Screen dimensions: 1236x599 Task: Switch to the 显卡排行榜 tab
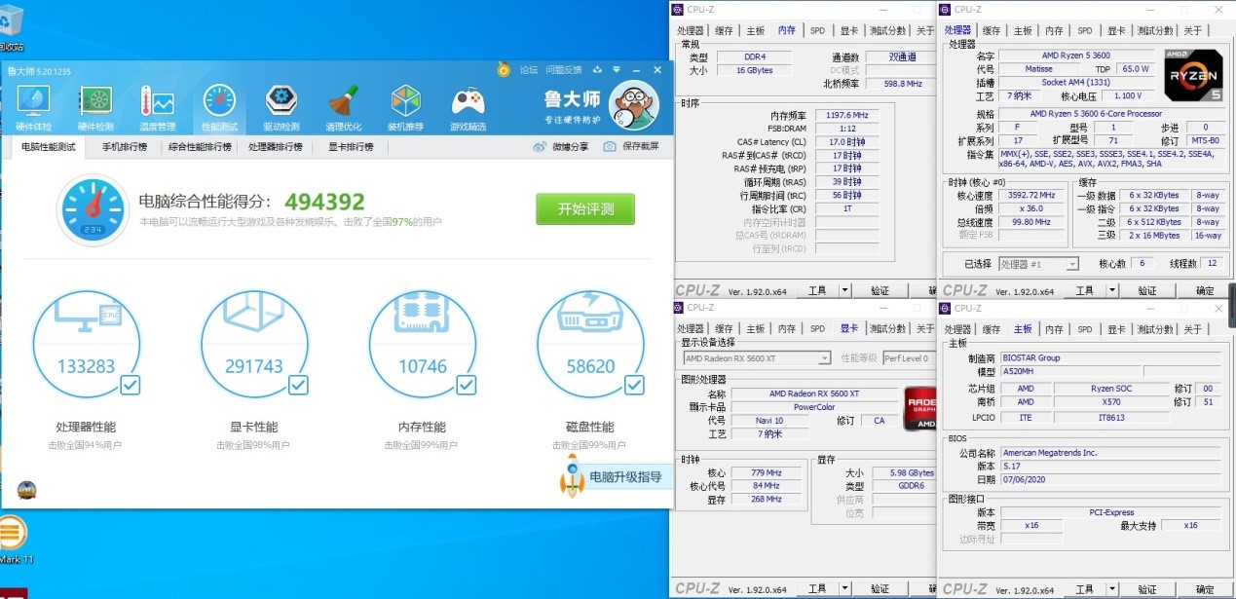click(x=351, y=147)
